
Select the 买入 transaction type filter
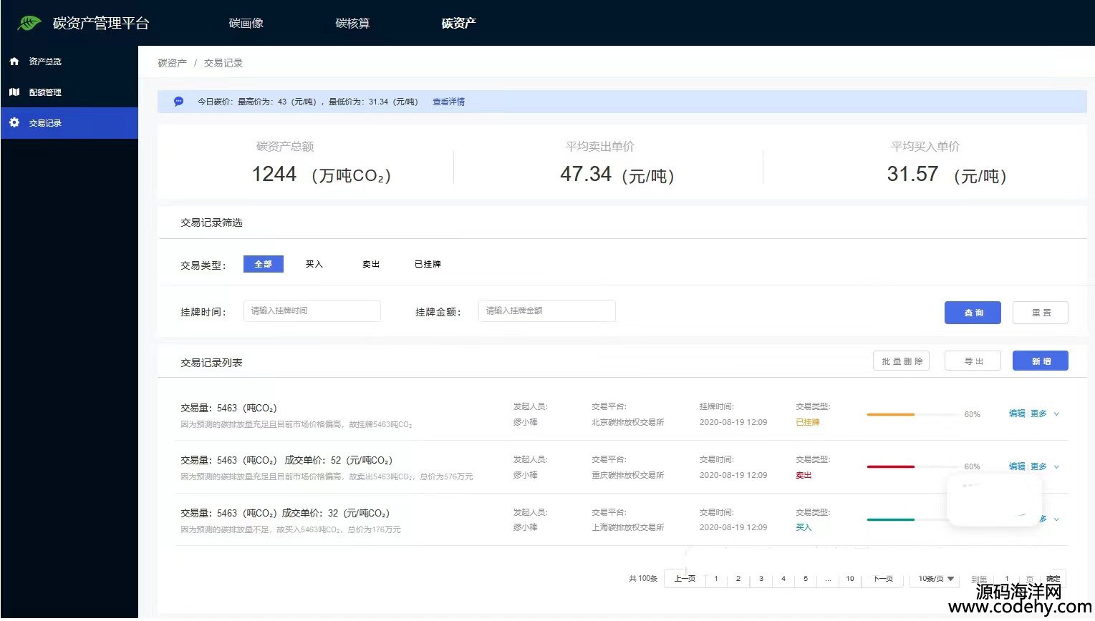coord(314,264)
